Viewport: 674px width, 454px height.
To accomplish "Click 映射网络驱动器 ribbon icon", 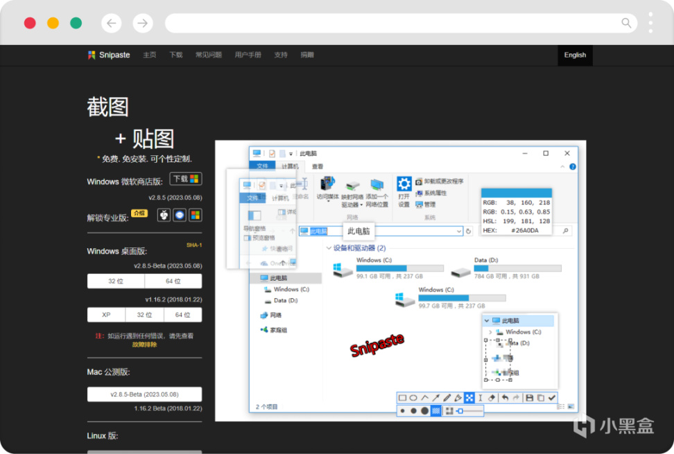I will 352,193.
